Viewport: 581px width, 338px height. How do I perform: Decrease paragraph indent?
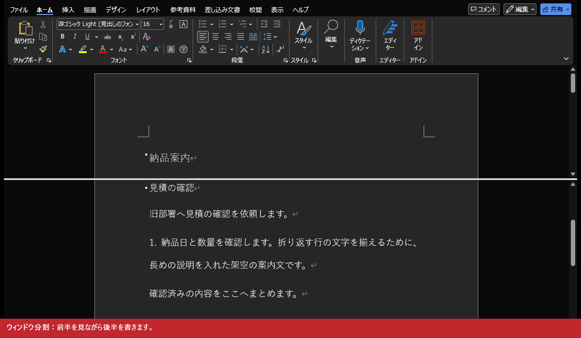pos(264,24)
